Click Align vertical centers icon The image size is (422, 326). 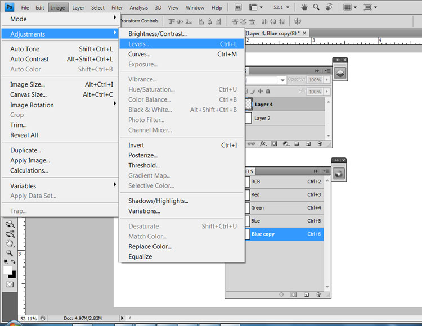pyautogui.click(x=180, y=21)
